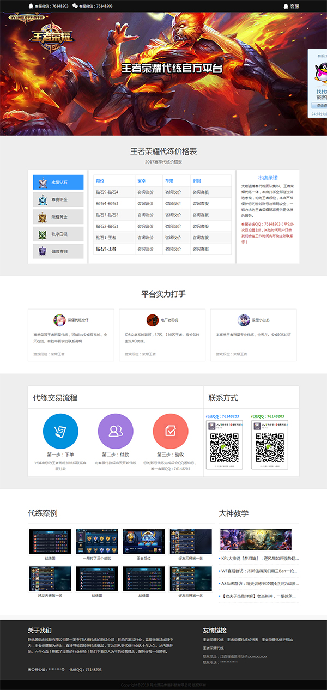Click the blue 代练QQ：76148203 label
The image size is (327, 690).
(x=222, y=416)
